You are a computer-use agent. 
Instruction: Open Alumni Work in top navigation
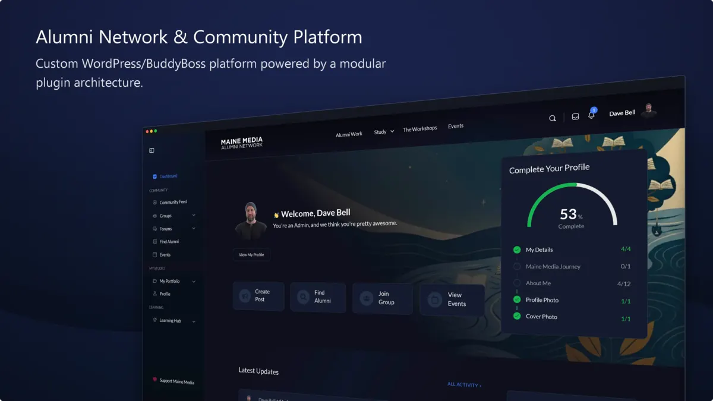(x=349, y=134)
